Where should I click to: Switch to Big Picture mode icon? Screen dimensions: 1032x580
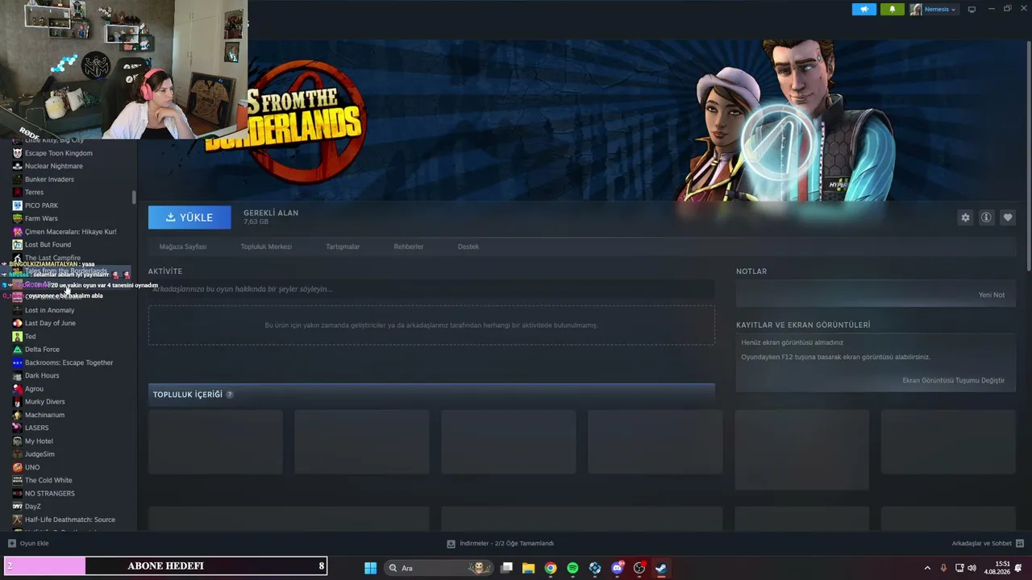tap(972, 9)
